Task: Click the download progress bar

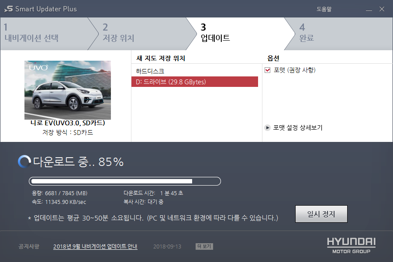Action: click(125, 181)
